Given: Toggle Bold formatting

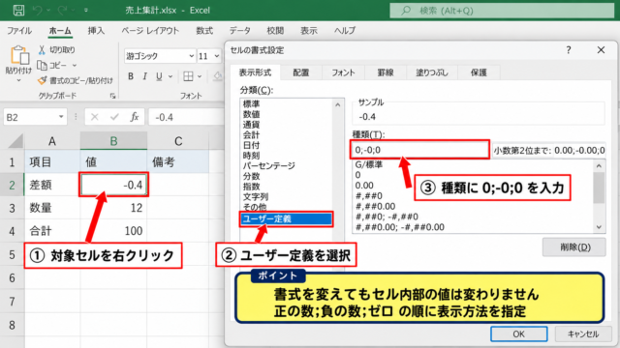Looking at the screenshot, I should (131, 76).
